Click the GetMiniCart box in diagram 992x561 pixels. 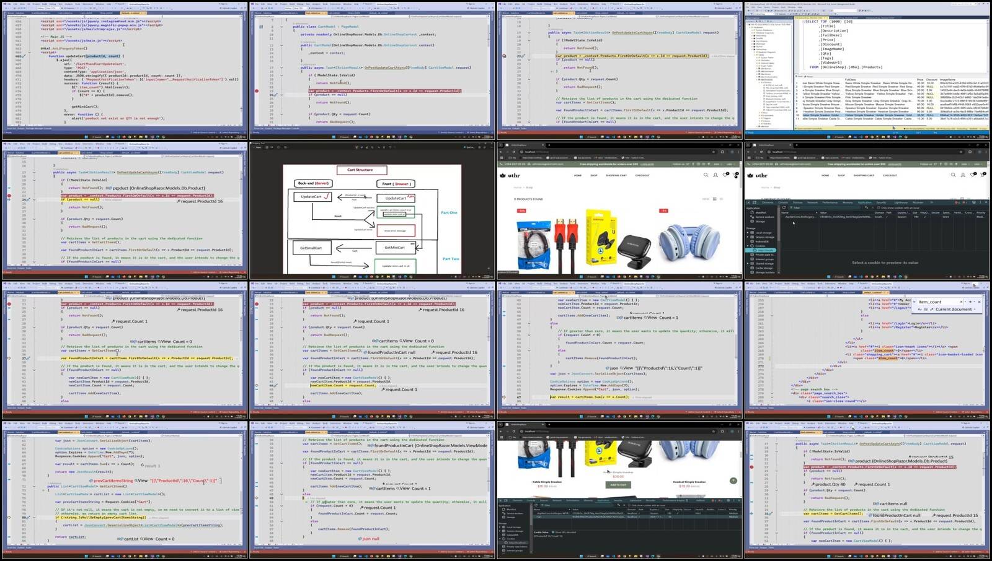[x=395, y=248]
